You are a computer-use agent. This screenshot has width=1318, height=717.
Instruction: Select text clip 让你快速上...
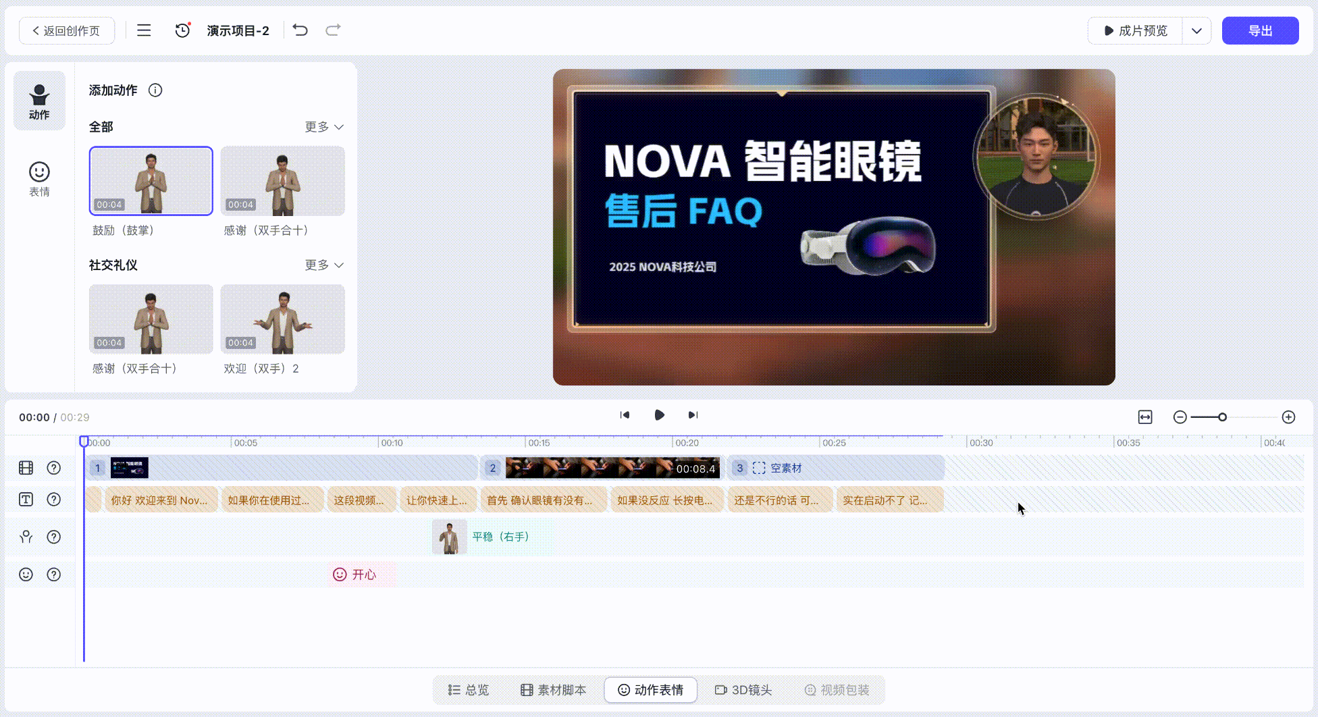[x=439, y=500]
